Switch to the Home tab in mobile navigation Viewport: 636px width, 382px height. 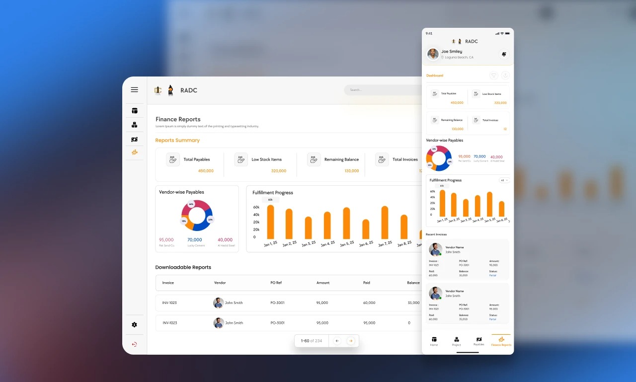tap(434, 341)
